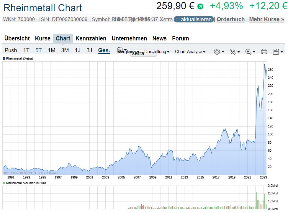Open the Unternehmen tab

[x=129, y=38]
